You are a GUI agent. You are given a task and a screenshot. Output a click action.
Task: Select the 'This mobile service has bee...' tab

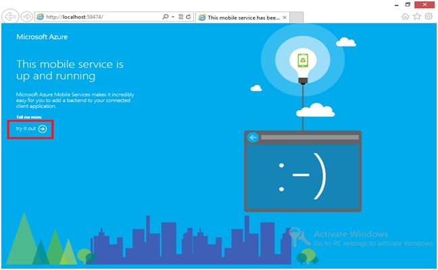[x=243, y=18]
